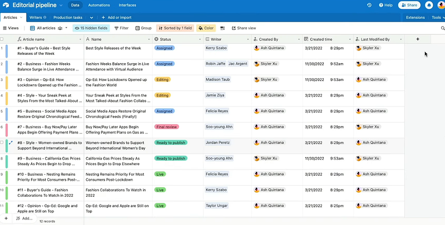Viewport: 445px width, 225px height.
Task: Expand record #8 with the expand icon
Action: click(11, 142)
